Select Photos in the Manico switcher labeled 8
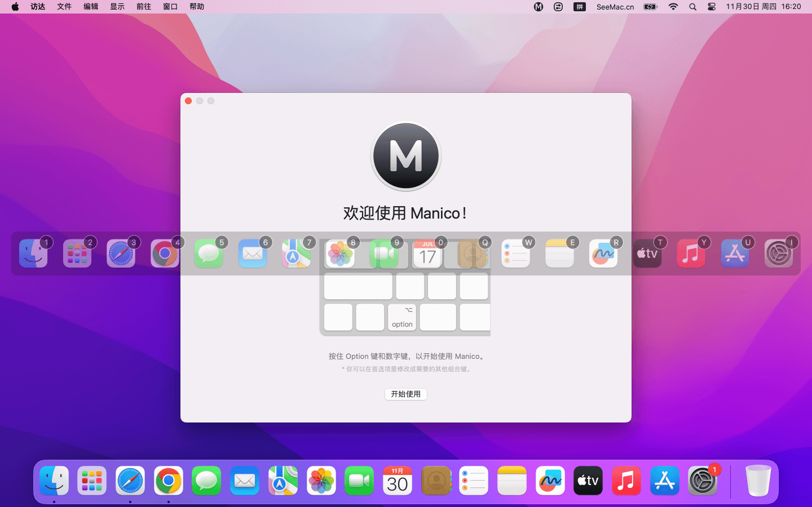 [340, 253]
